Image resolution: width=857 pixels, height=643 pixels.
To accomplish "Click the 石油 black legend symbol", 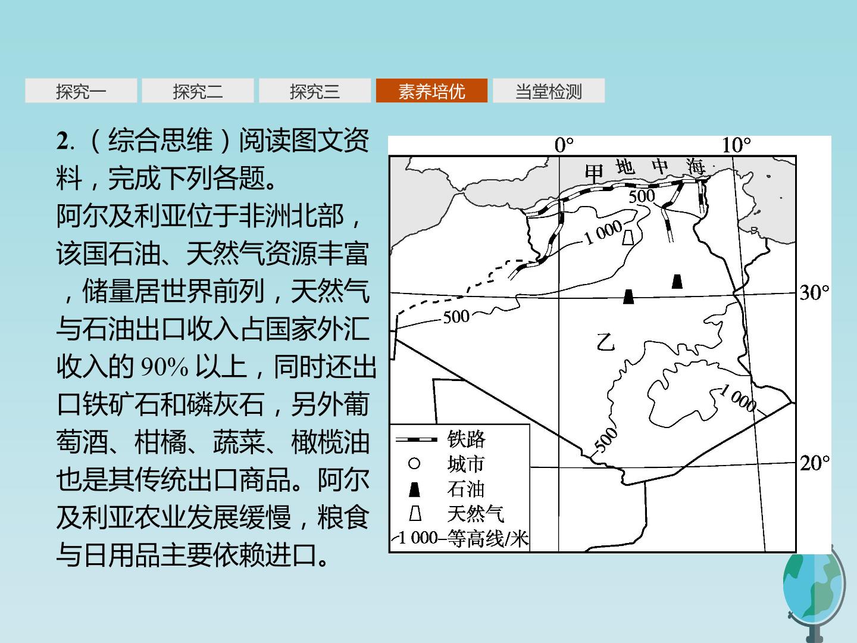I will (x=415, y=489).
